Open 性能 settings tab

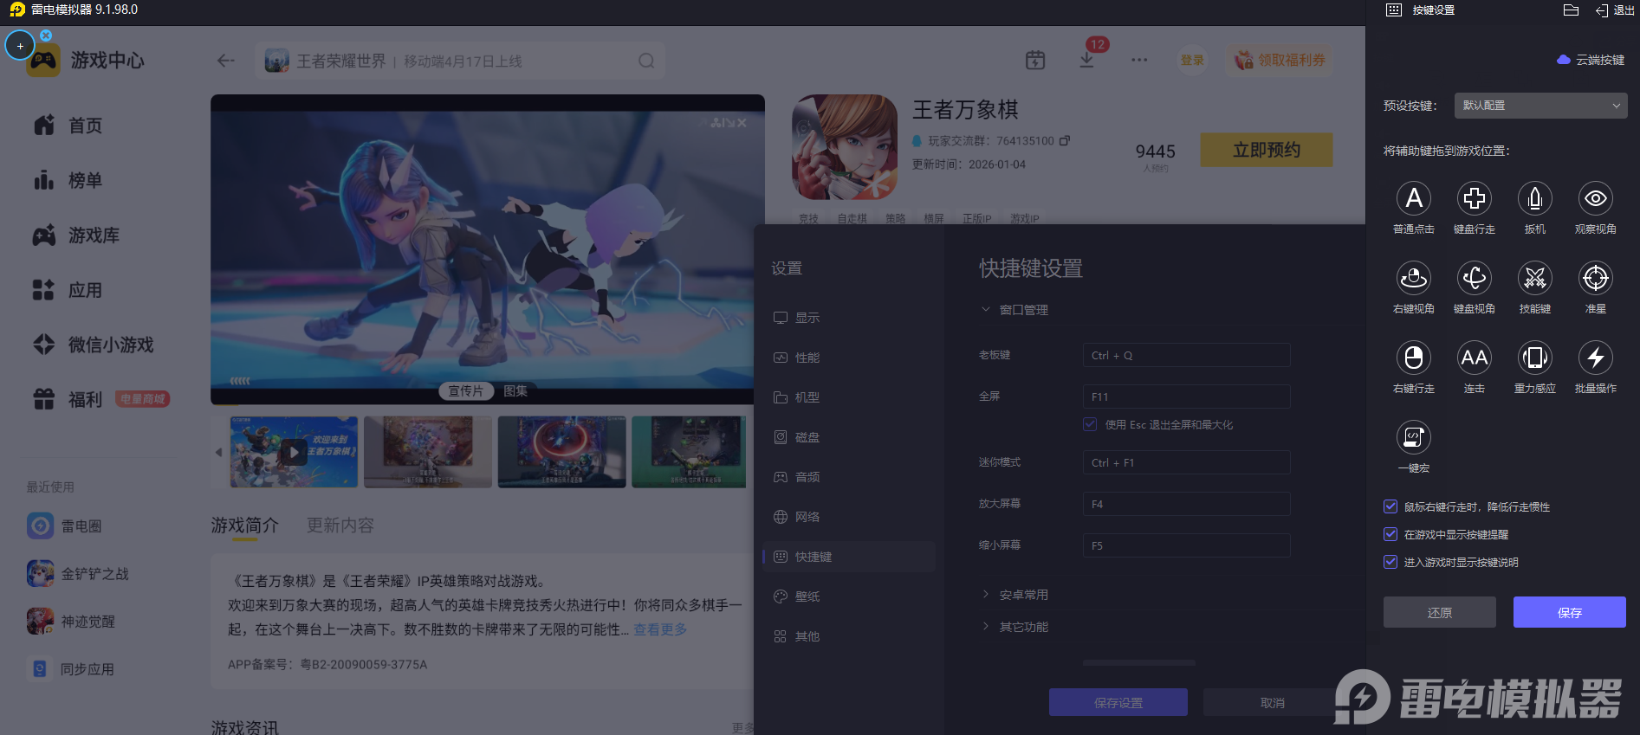point(849,358)
